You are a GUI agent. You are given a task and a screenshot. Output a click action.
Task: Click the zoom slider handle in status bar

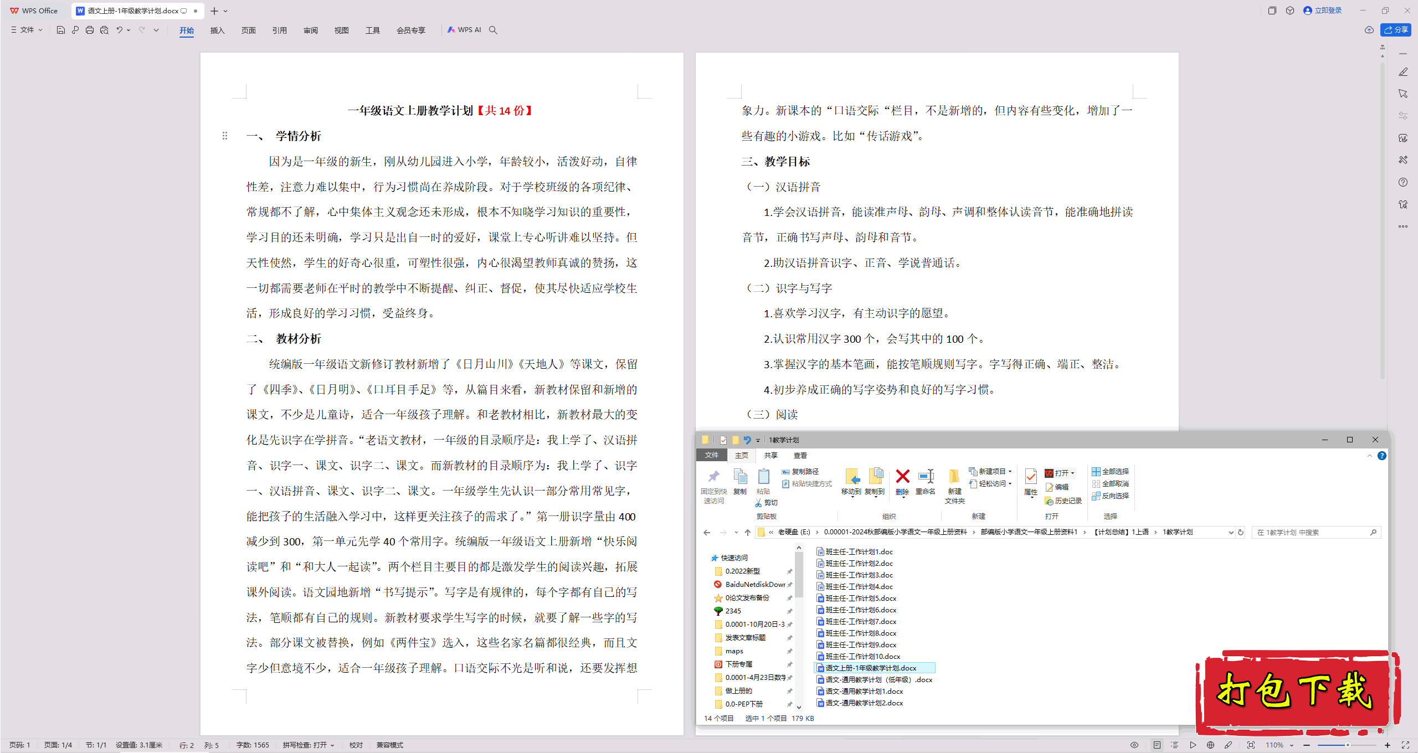click(1348, 745)
